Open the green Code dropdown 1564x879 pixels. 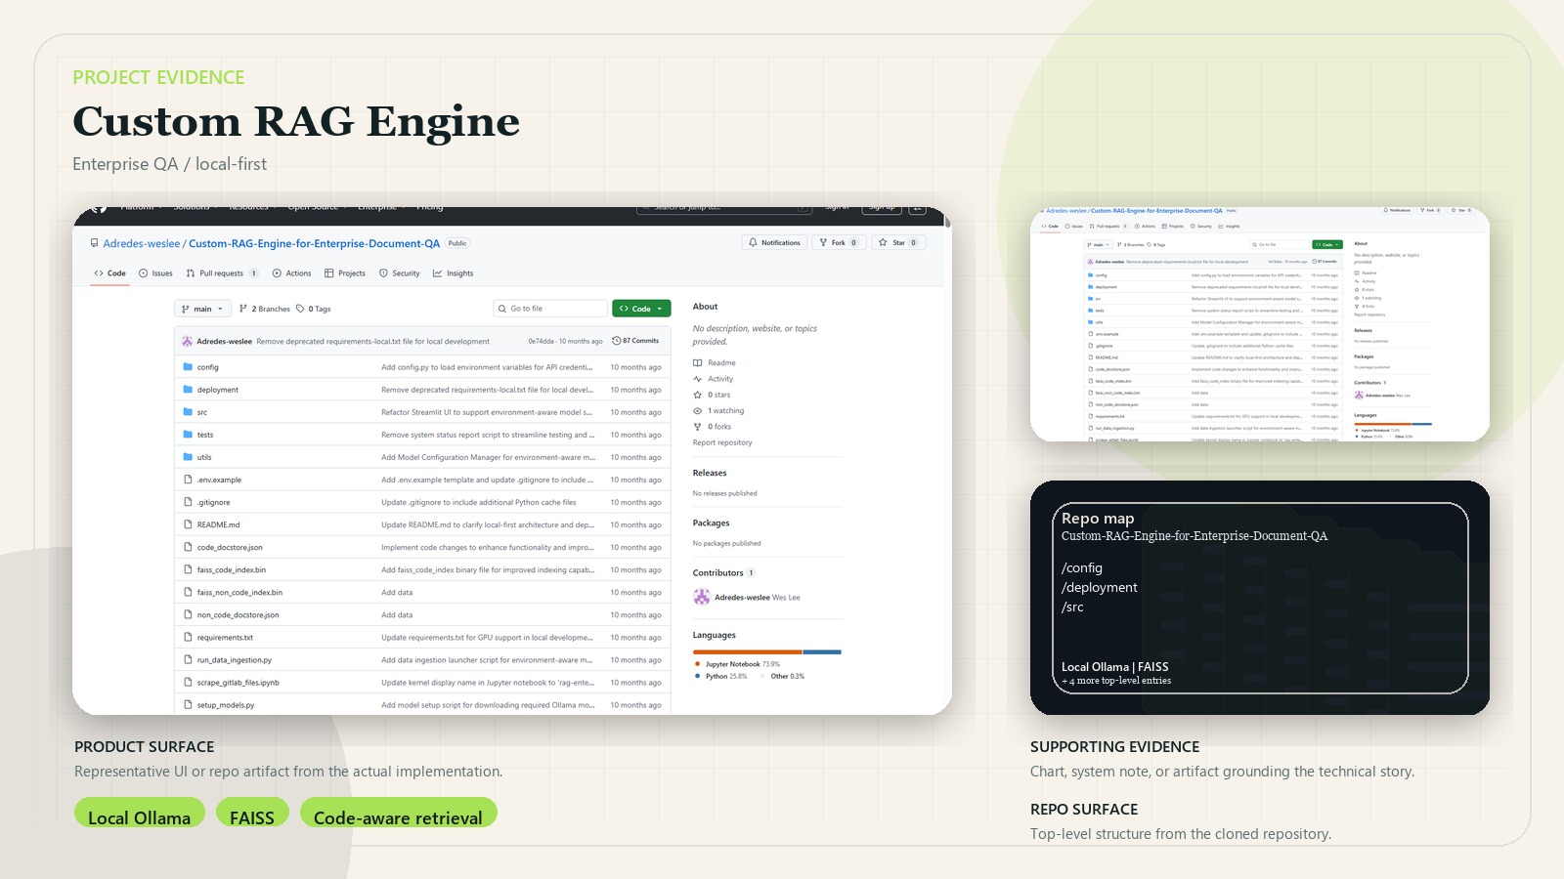pos(640,308)
